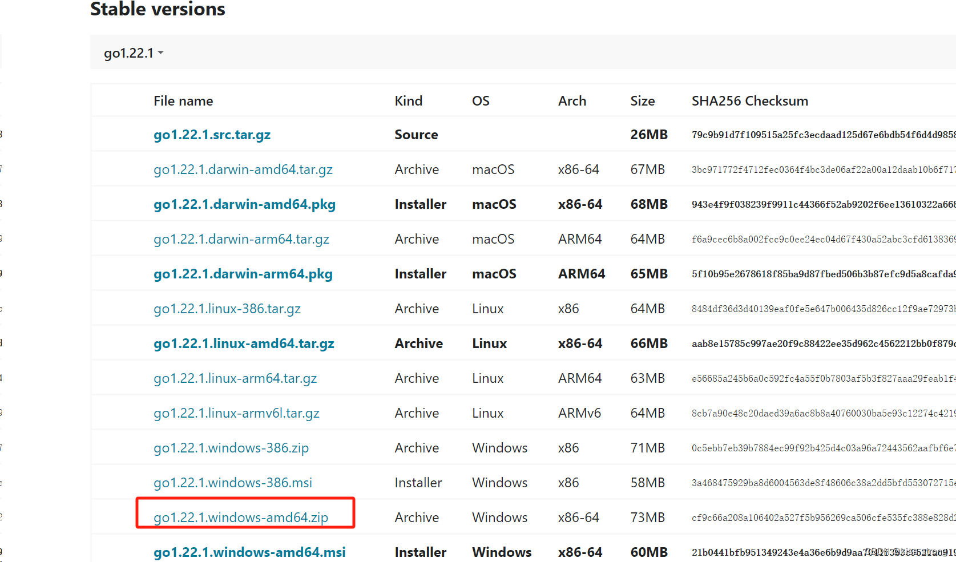Download go1.22.1.src.tar.gz source file
Viewport: 956px width, 562px height.
tap(212, 135)
